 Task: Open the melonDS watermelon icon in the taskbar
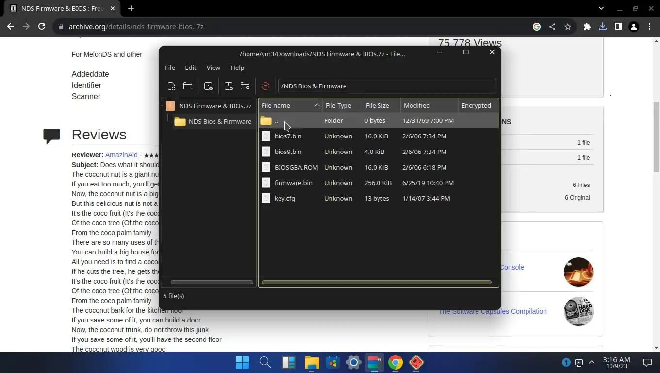(416, 362)
